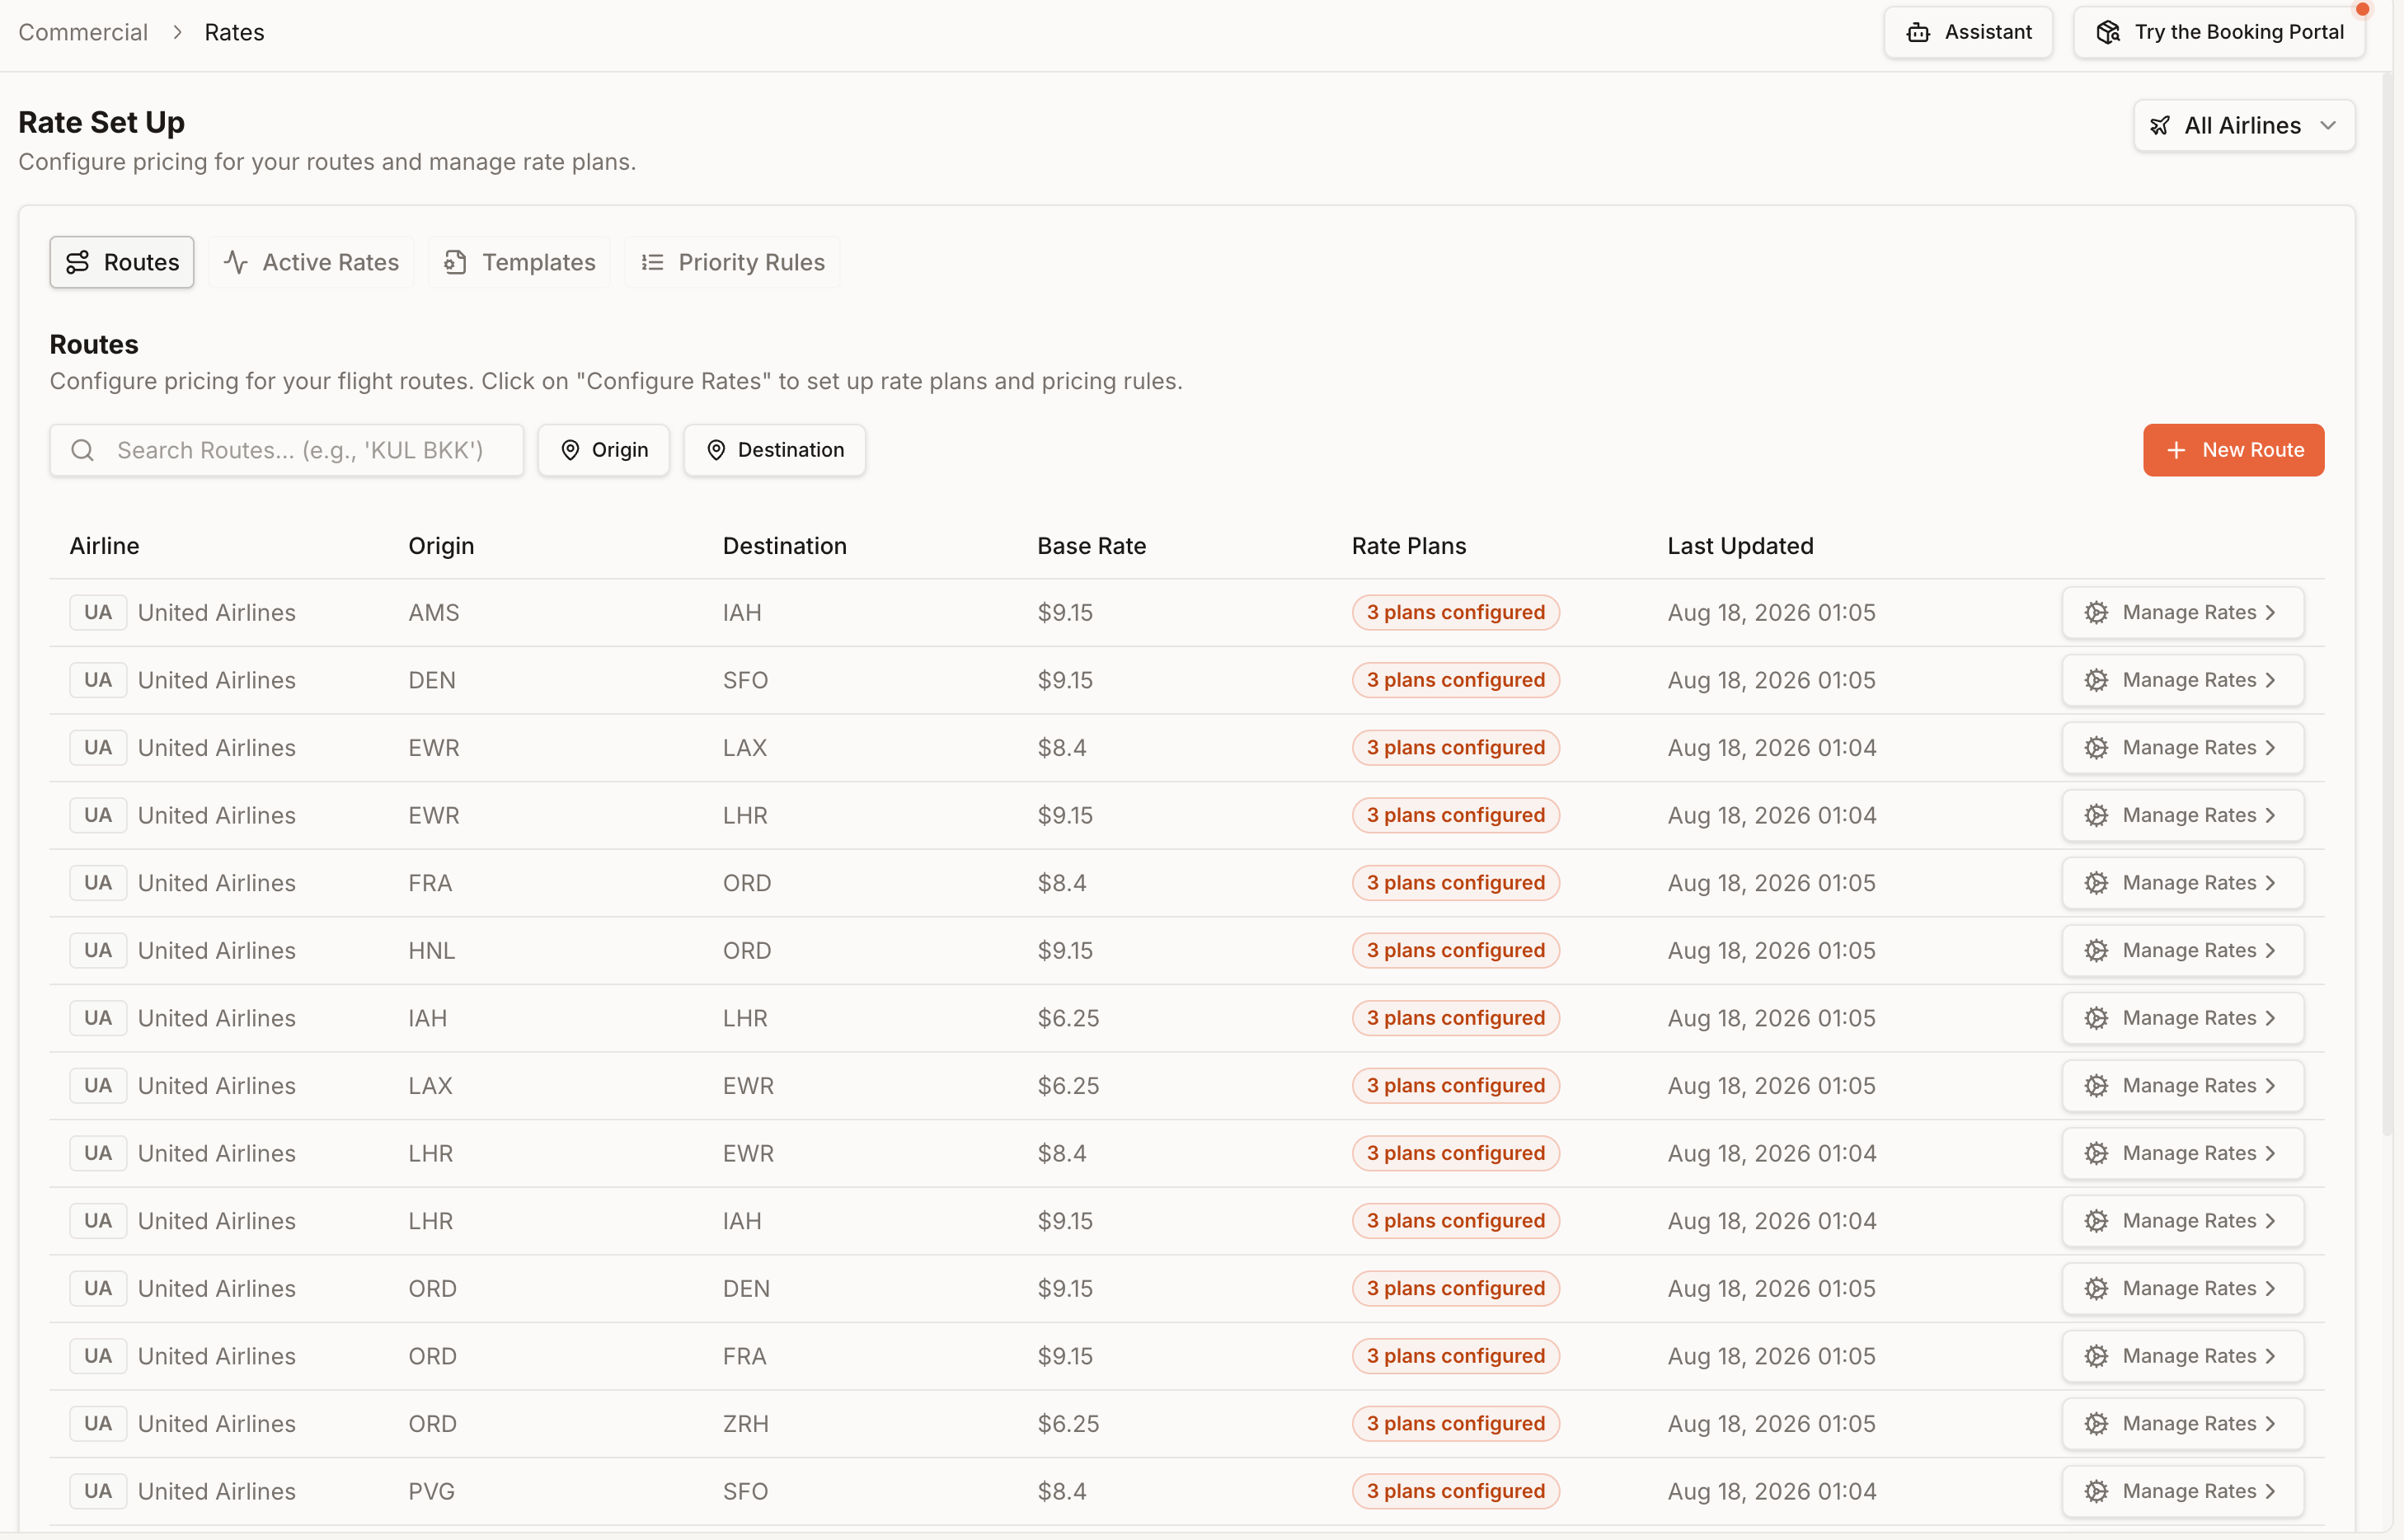Expand the All Airlines dropdown chevron

[2328, 125]
